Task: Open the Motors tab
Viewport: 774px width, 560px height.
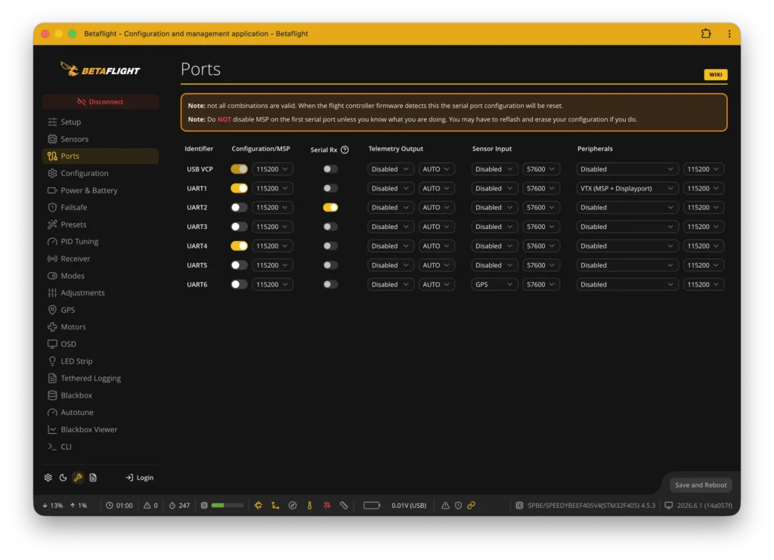Action: (101, 326)
